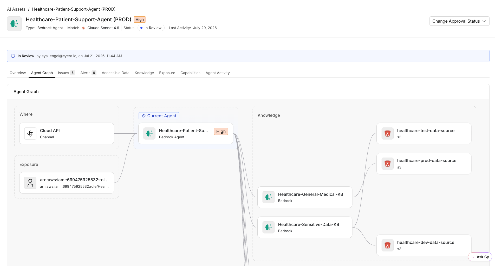
Task: Click the Exposure group label in the graph
Action: pyautogui.click(x=29, y=165)
